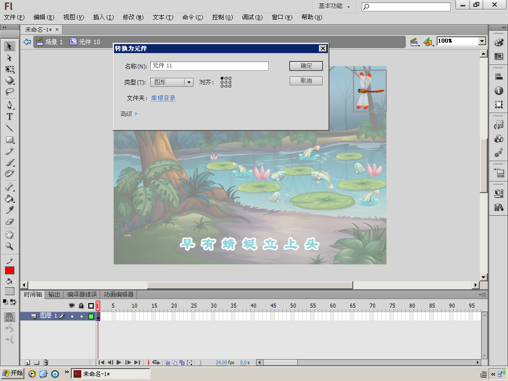Open the Color palette panel icon

click(x=499, y=43)
